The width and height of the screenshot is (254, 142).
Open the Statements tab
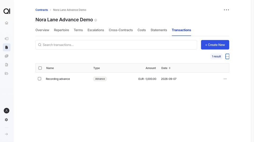[x=159, y=30]
